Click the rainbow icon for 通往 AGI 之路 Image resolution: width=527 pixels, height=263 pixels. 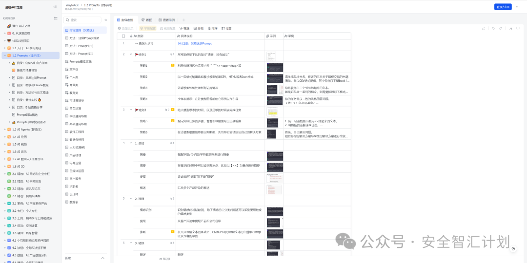click(x=9, y=26)
